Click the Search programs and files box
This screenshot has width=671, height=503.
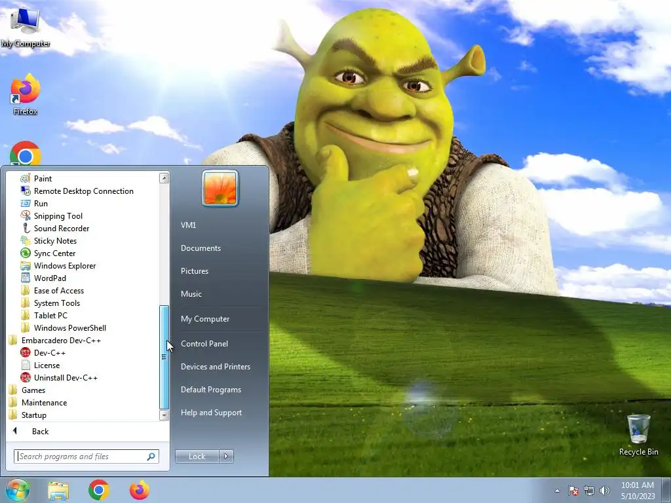tap(86, 456)
